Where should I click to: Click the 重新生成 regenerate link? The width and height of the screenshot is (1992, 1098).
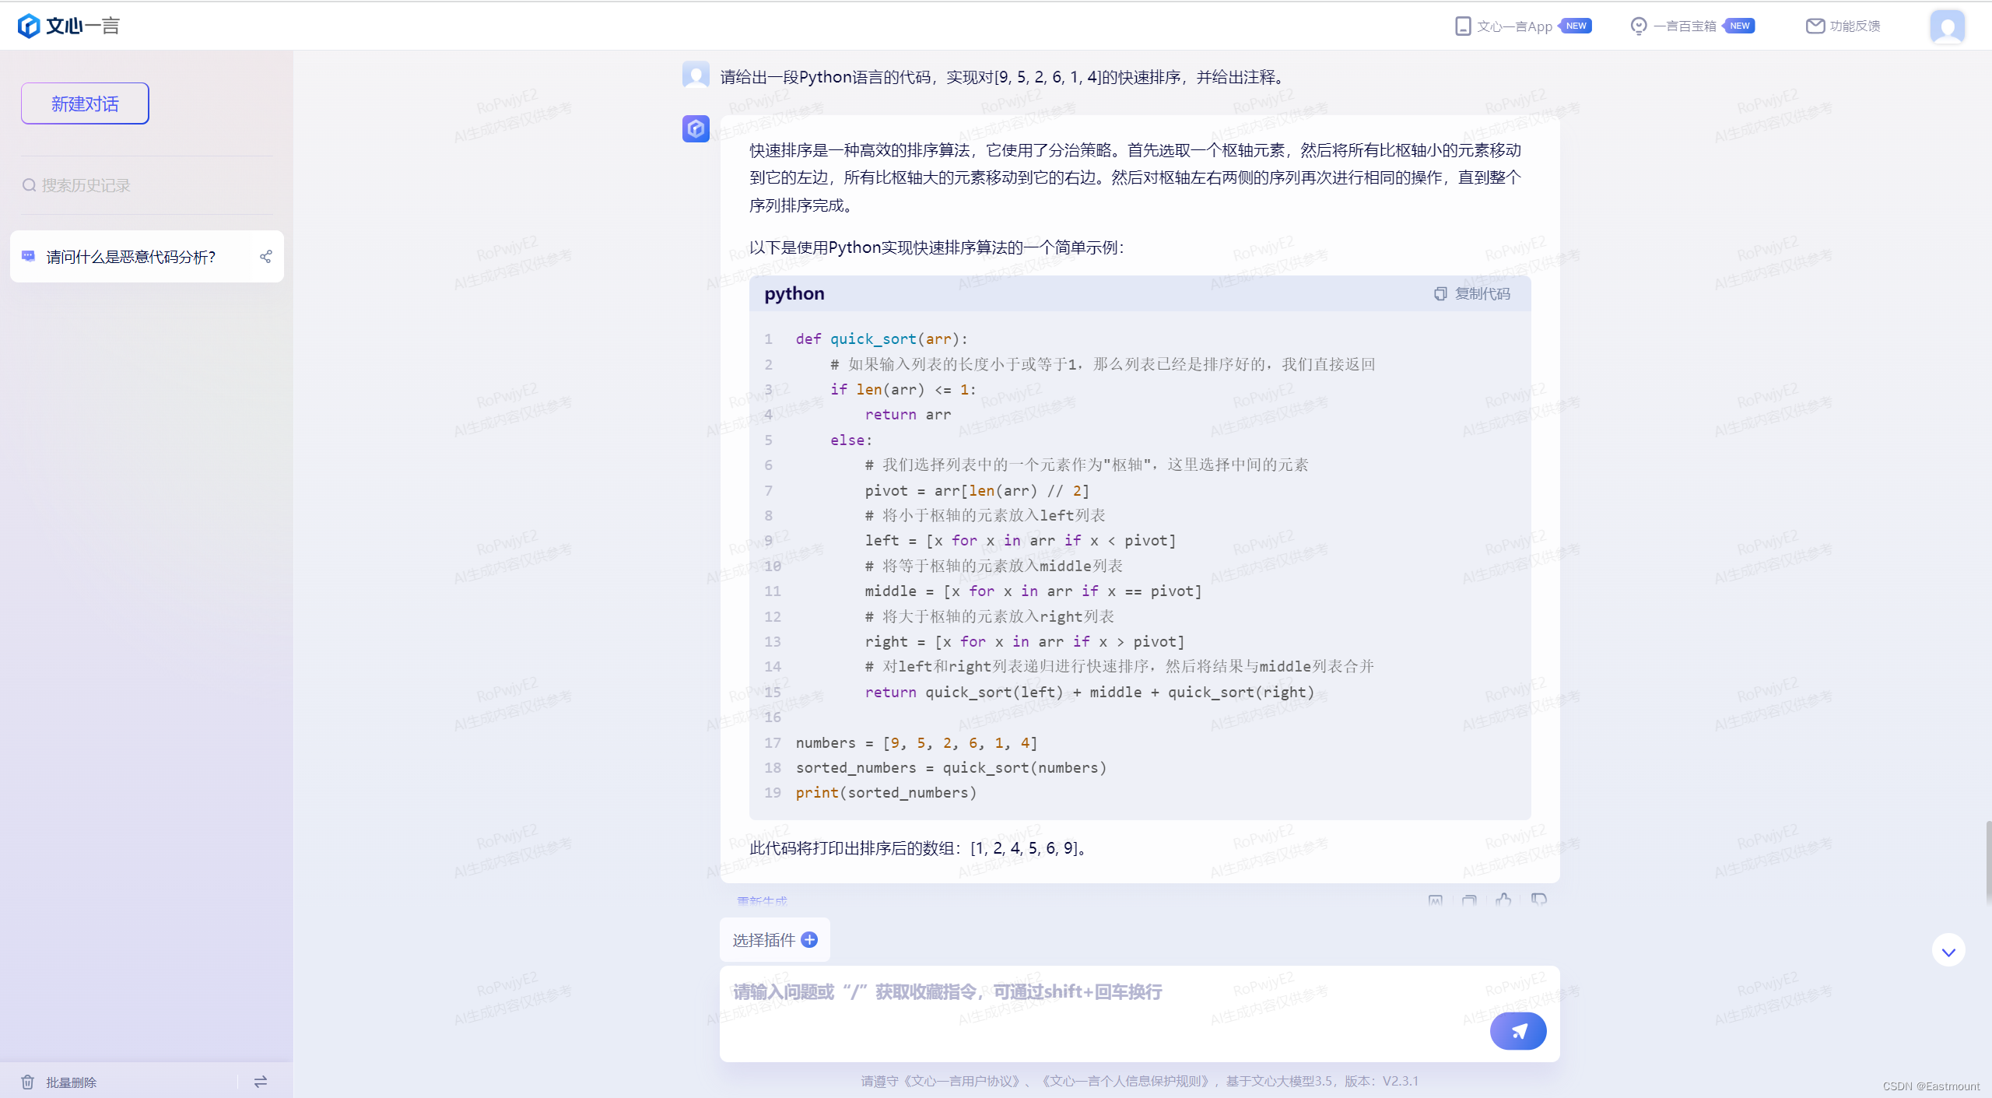762,901
